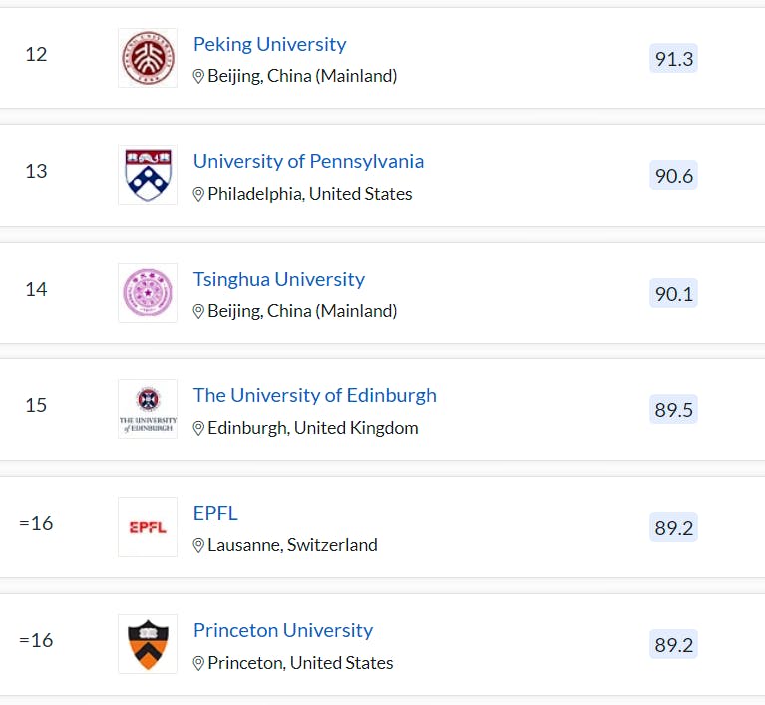Click the rank number 12
This screenshot has height=705, width=765.
(36, 54)
